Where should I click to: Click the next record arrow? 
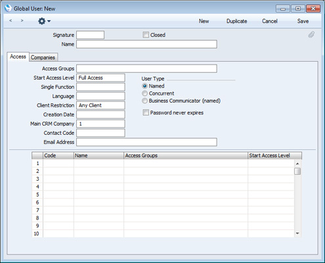point(22,20)
